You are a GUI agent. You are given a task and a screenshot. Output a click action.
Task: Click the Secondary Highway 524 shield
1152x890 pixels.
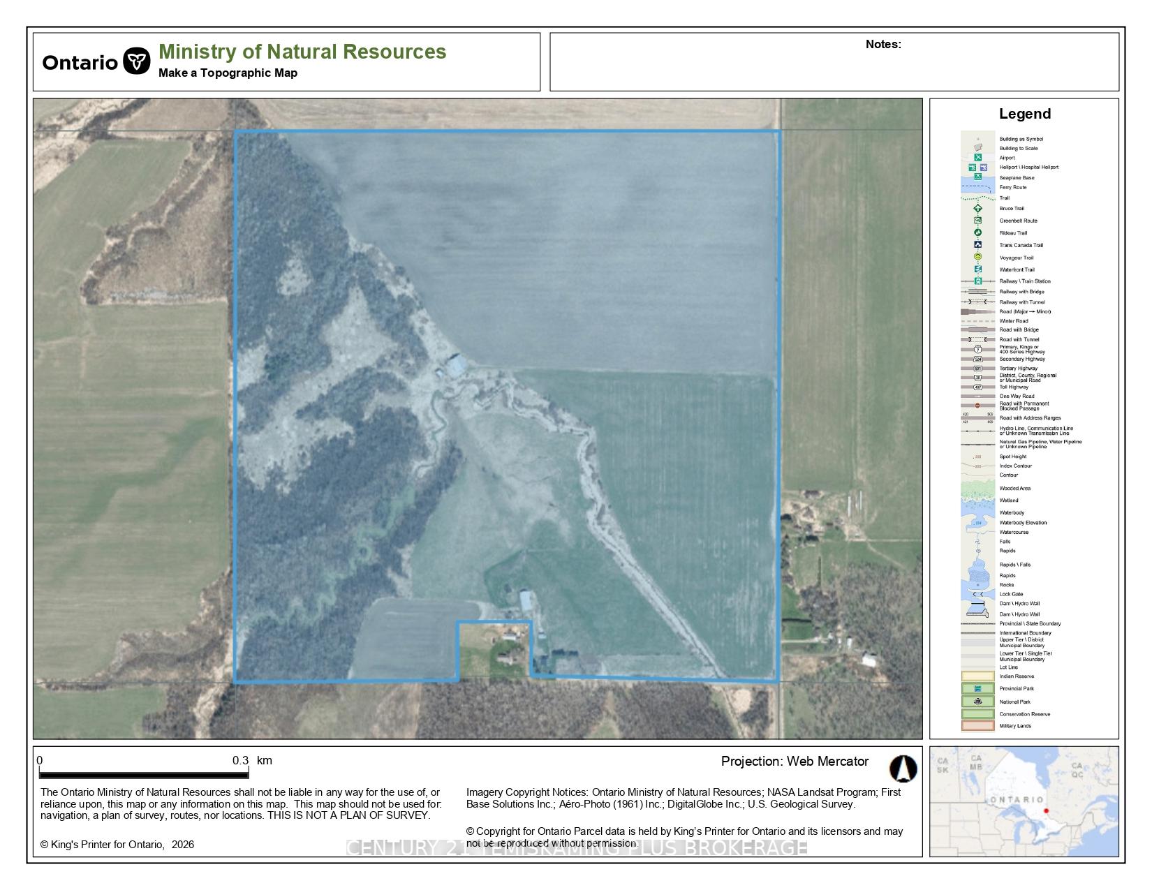point(978,359)
